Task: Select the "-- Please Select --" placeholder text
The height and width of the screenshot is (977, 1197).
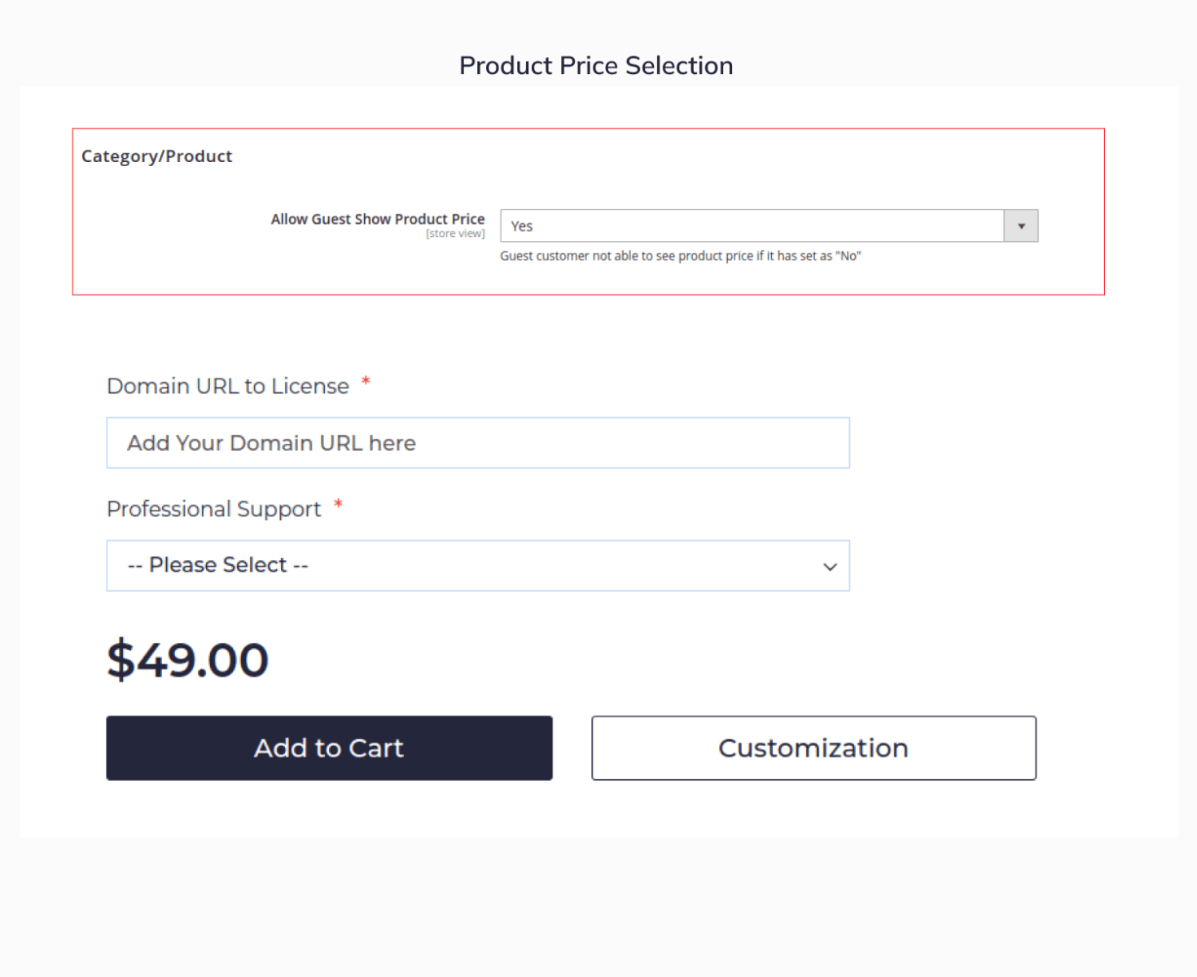Action: pos(218,565)
